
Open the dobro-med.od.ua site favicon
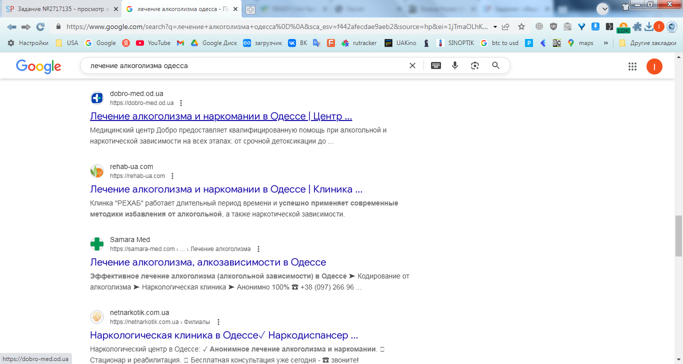[x=96, y=98]
